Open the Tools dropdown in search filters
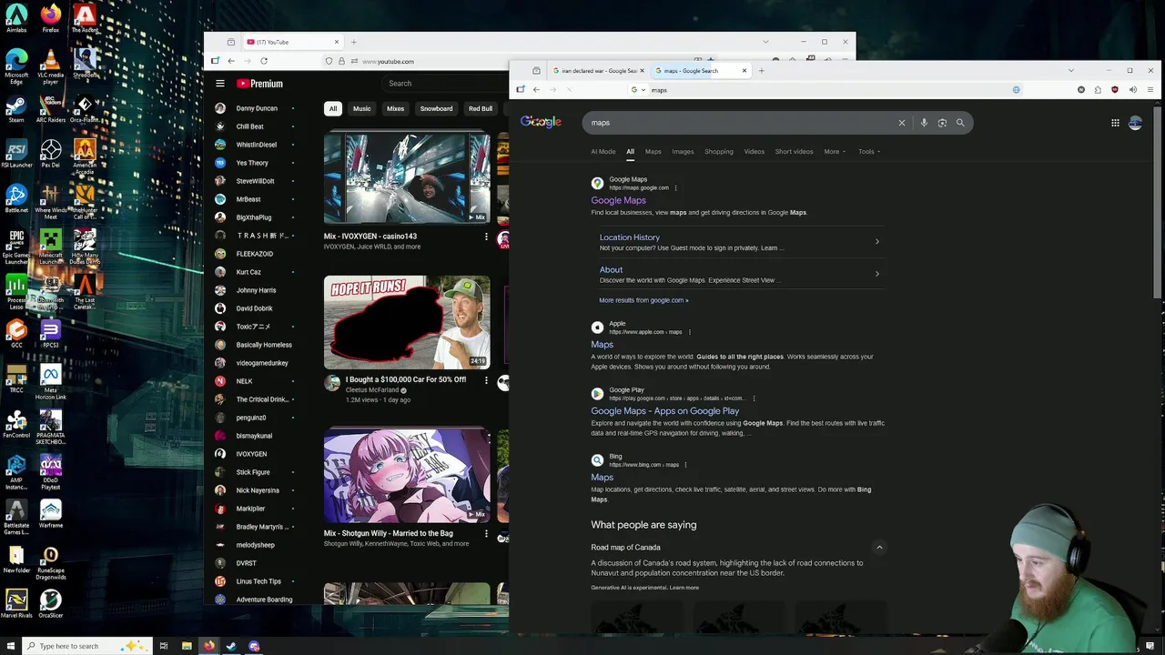This screenshot has width=1165, height=655. click(869, 151)
